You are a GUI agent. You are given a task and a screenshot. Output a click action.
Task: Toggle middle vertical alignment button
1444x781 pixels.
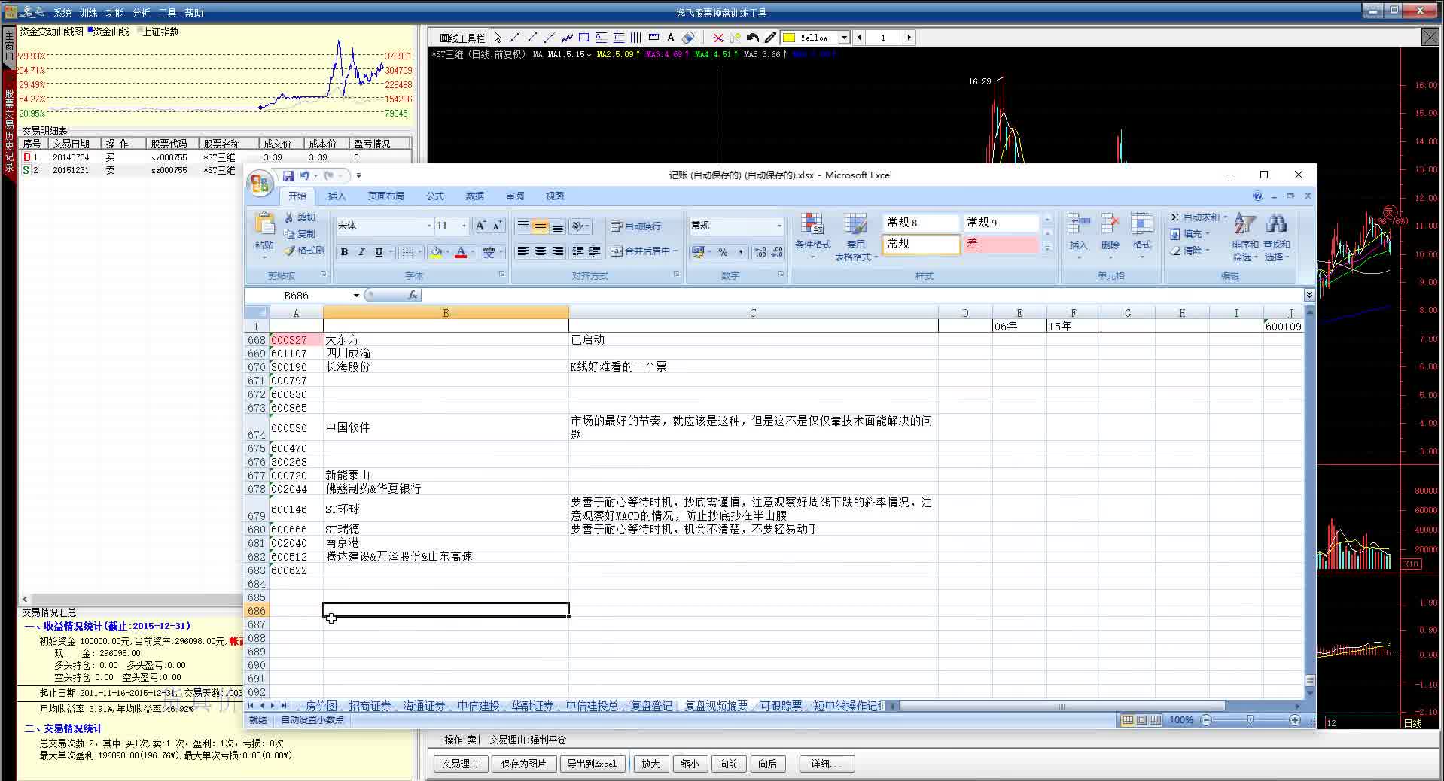540,226
